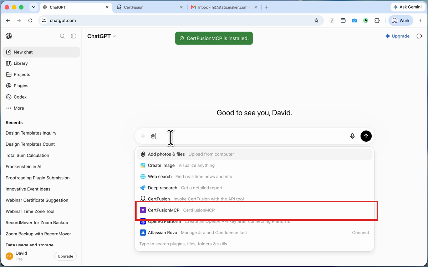Click the chatgpt.com address bar
This screenshot has height=267, width=428.
point(181,21)
